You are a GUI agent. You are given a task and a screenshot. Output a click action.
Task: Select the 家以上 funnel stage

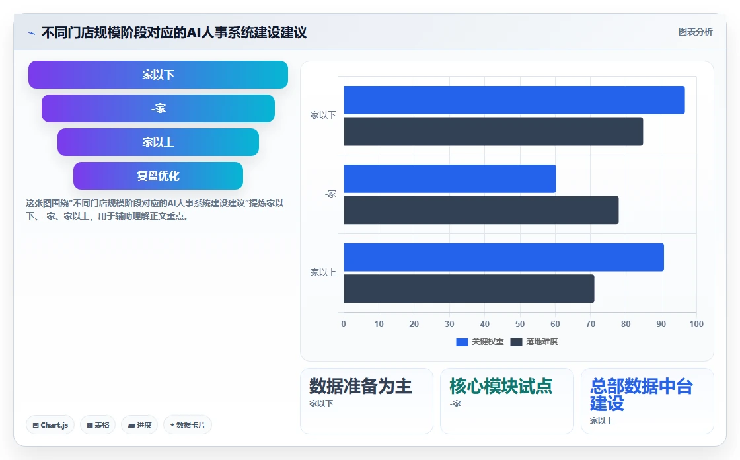158,142
